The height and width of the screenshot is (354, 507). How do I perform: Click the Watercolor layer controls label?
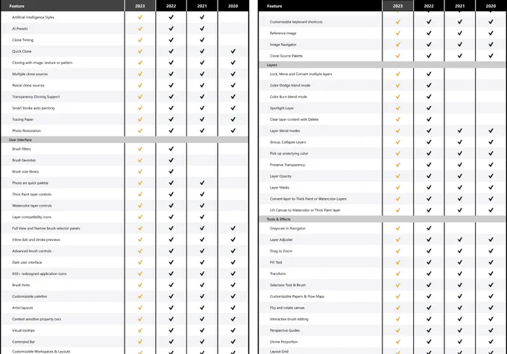tap(31, 206)
